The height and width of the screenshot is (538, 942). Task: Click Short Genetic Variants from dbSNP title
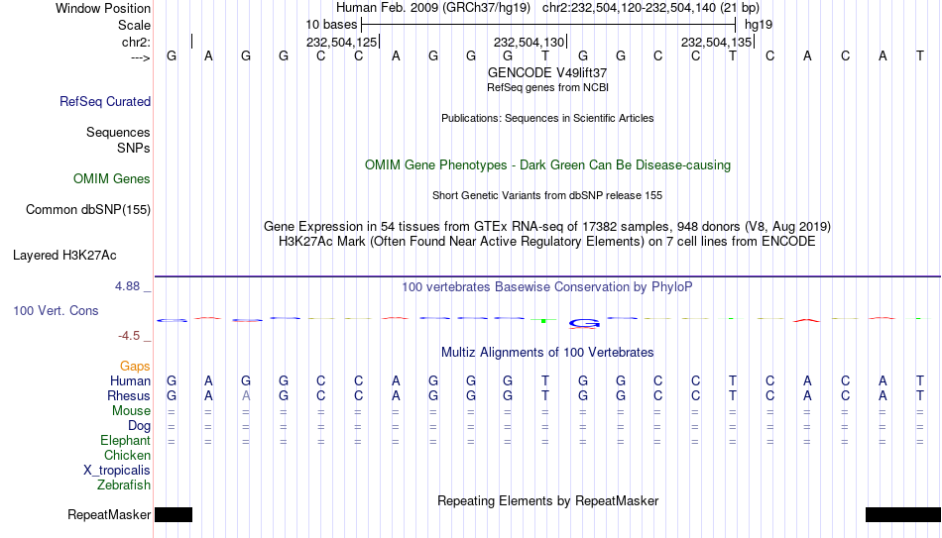click(547, 196)
